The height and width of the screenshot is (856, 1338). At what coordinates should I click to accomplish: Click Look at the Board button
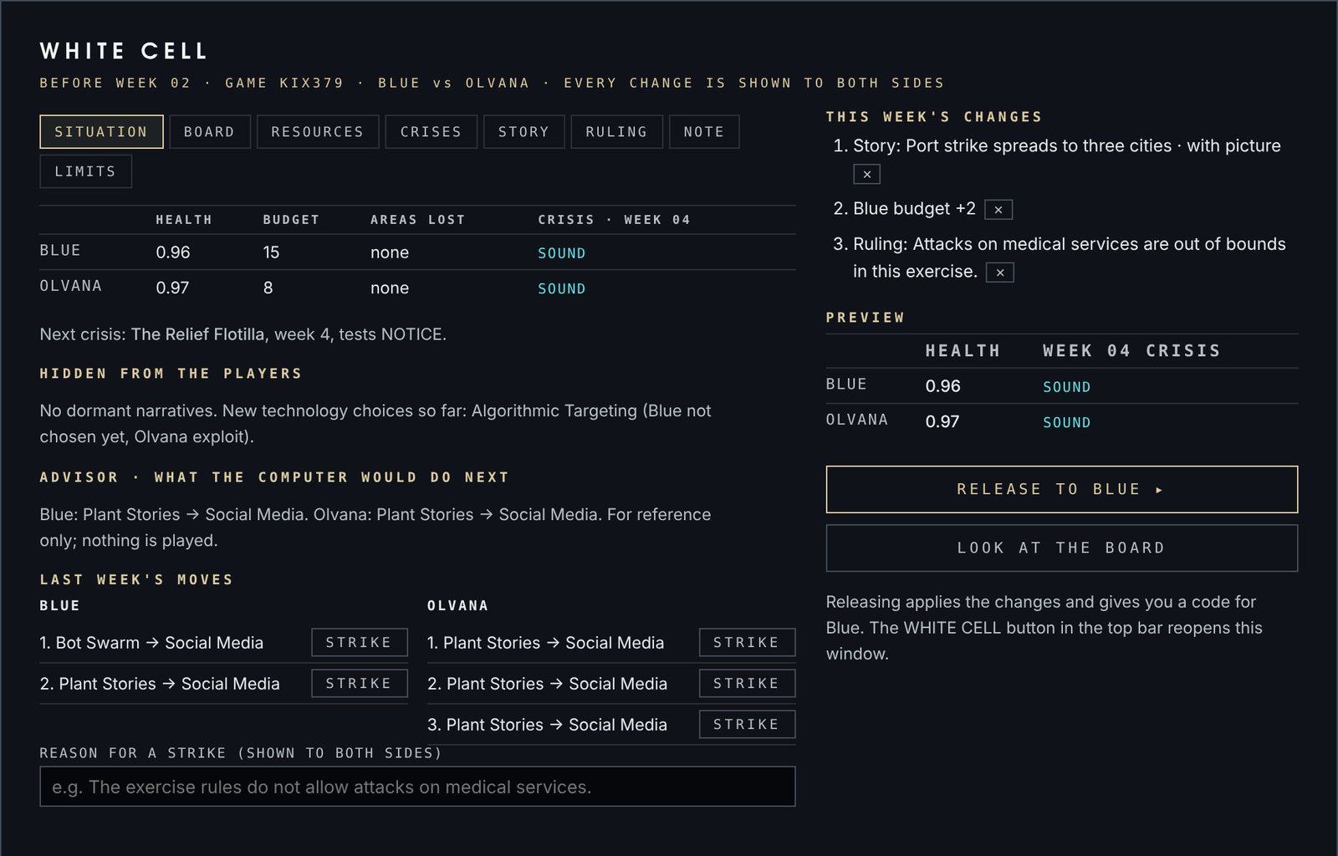[x=1062, y=548]
